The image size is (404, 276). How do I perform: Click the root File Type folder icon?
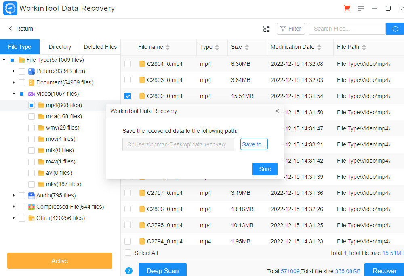(x=22, y=60)
